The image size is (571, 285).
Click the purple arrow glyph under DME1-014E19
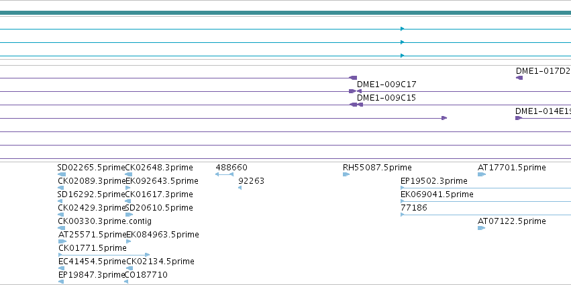coord(519,118)
